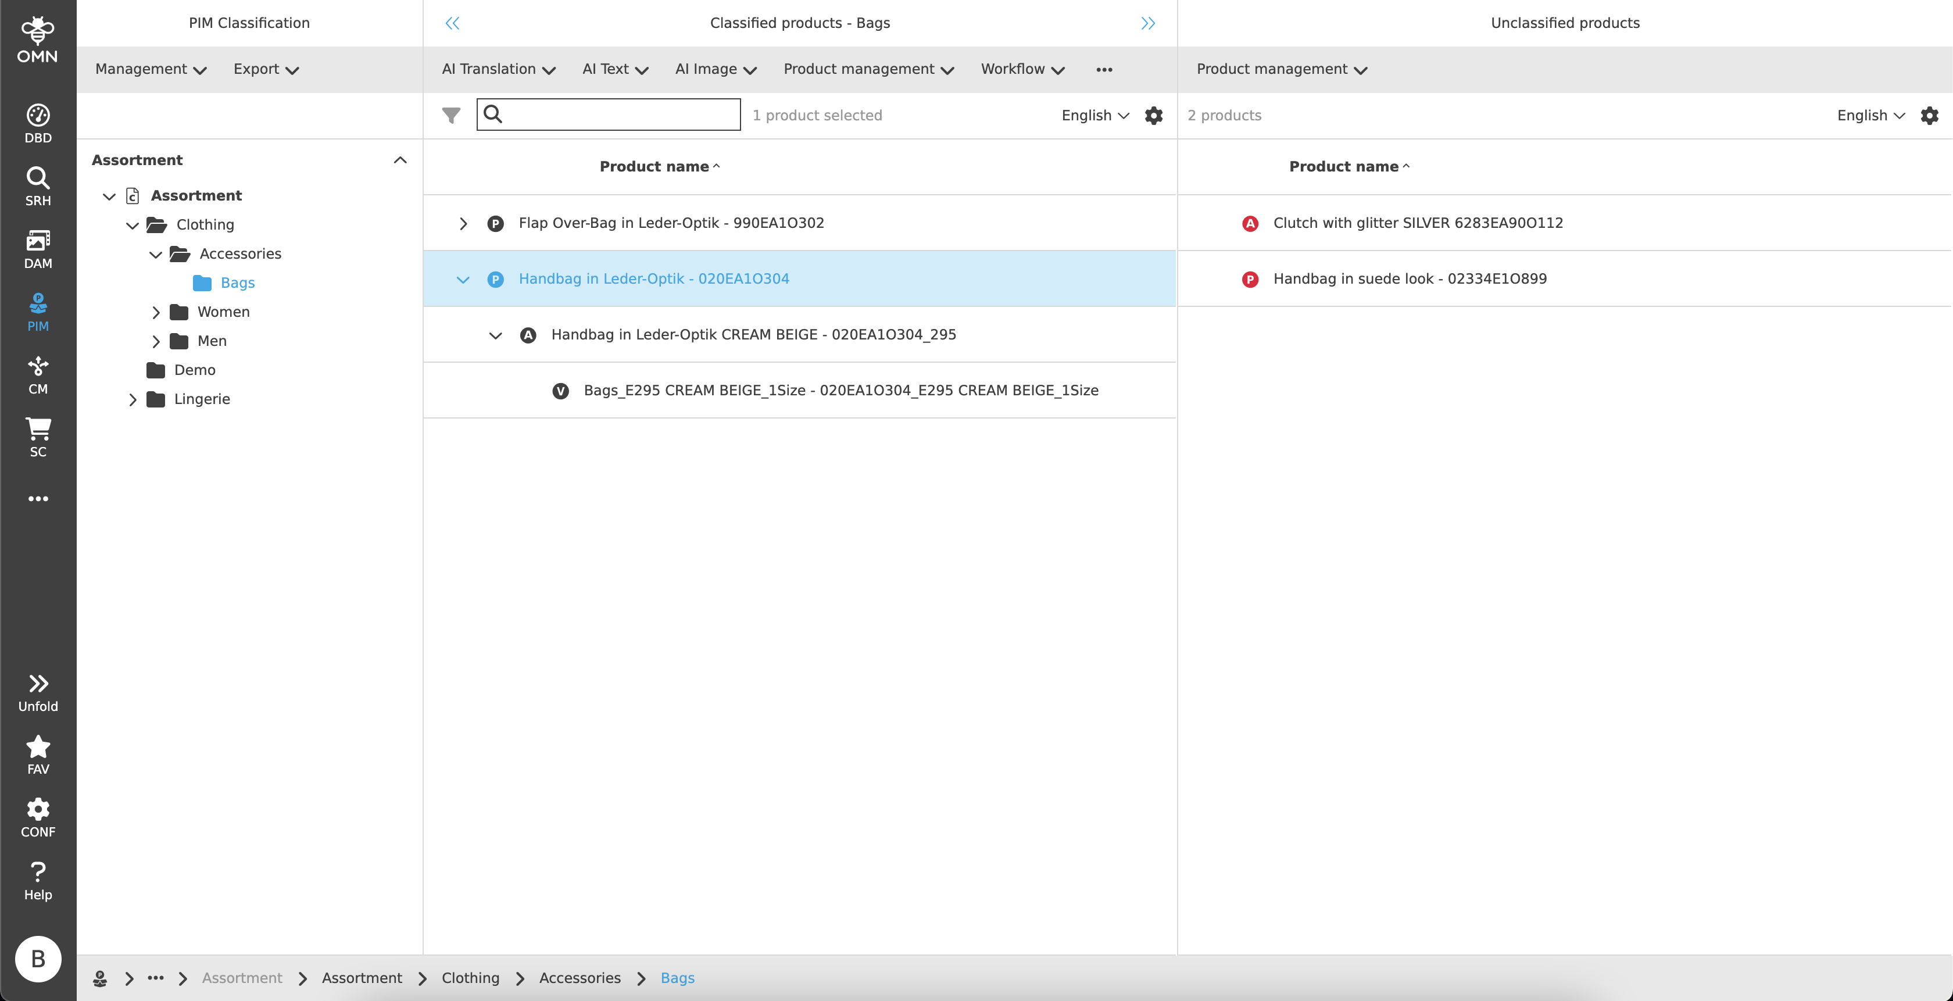
Task: Open the SC shopping cart module
Action: (38, 438)
